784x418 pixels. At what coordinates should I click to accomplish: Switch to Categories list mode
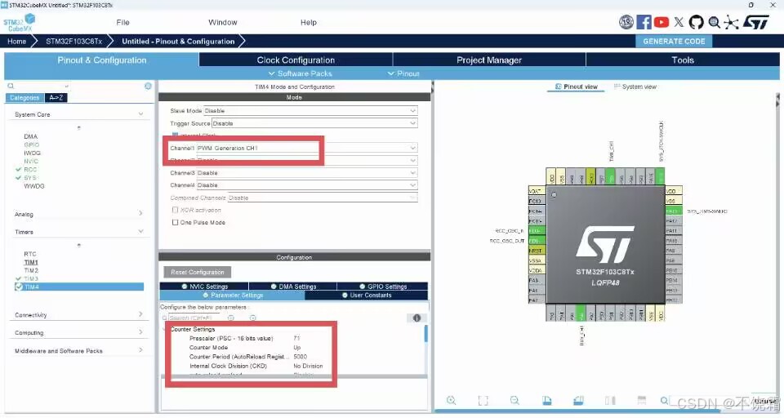pyautogui.click(x=24, y=97)
